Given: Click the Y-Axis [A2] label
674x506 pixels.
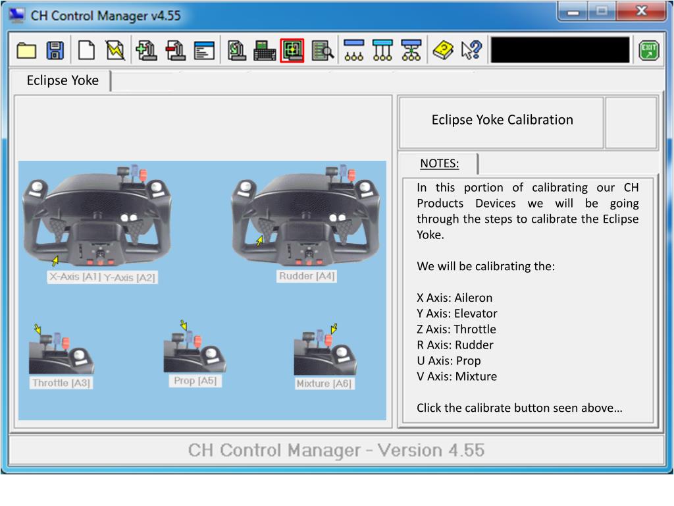Looking at the screenshot, I should [130, 277].
